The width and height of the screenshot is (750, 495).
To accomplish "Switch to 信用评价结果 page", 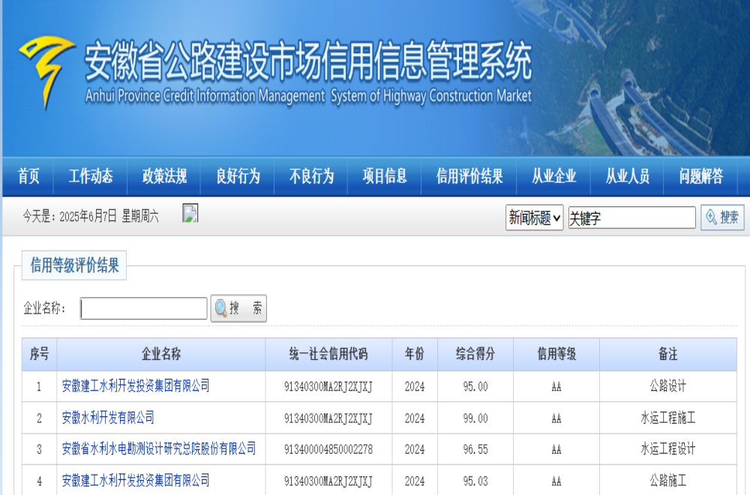I will (469, 177).
